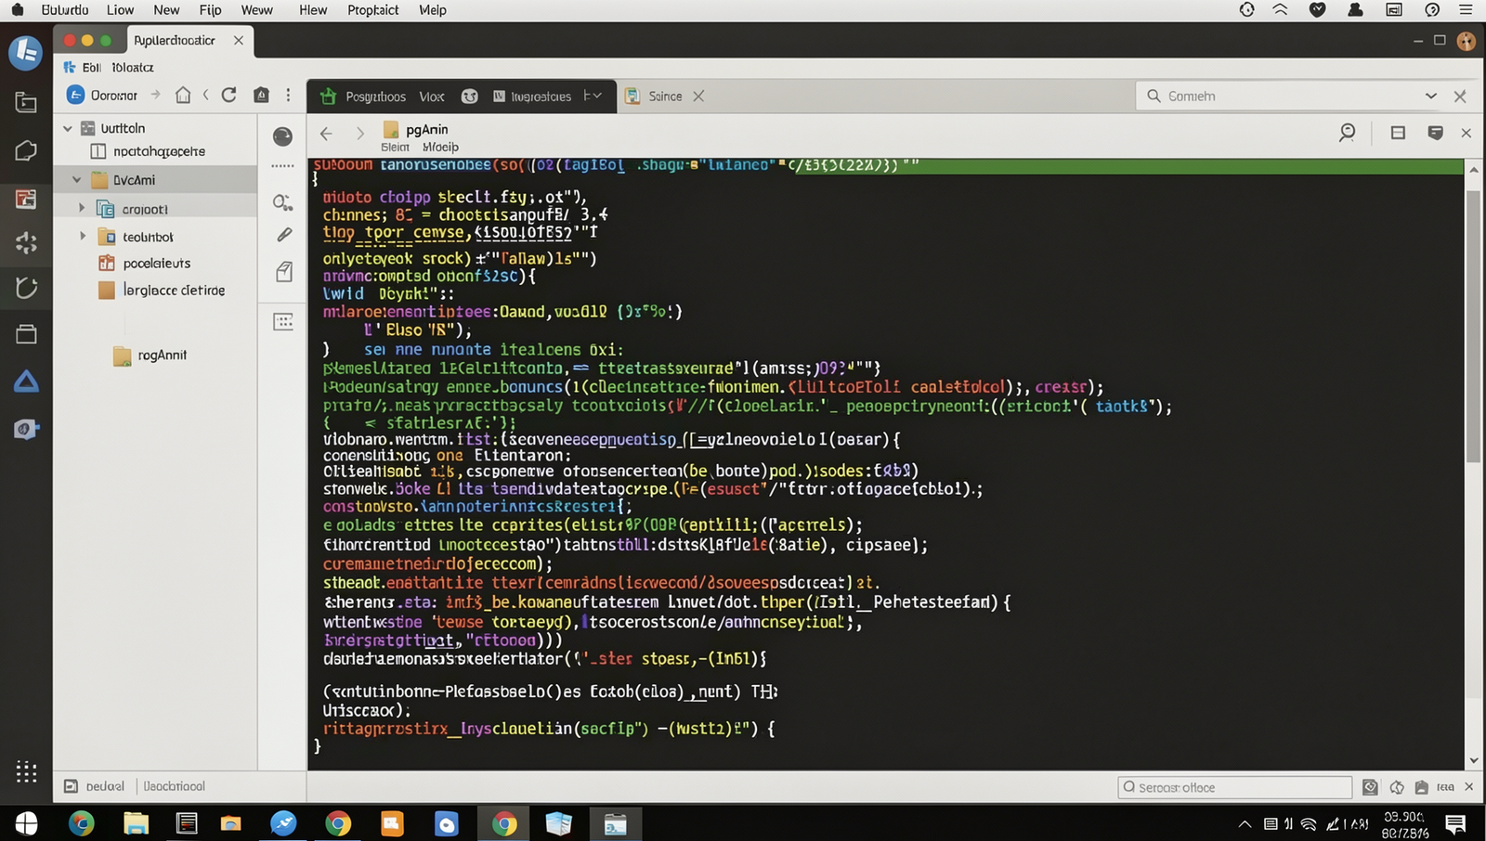Viewport: 1486px width, 841px height.
Task: Open the Fiip menu in the menu bar
Action: (210, 10)
